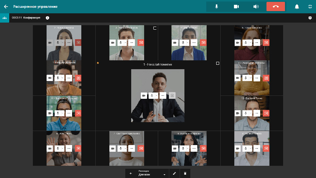Remove participant 3 from conference

141,43
